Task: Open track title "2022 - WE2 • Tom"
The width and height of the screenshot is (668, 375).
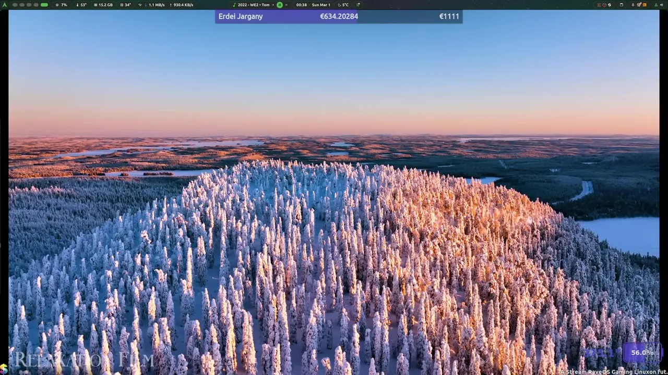Action: [254, 5]
